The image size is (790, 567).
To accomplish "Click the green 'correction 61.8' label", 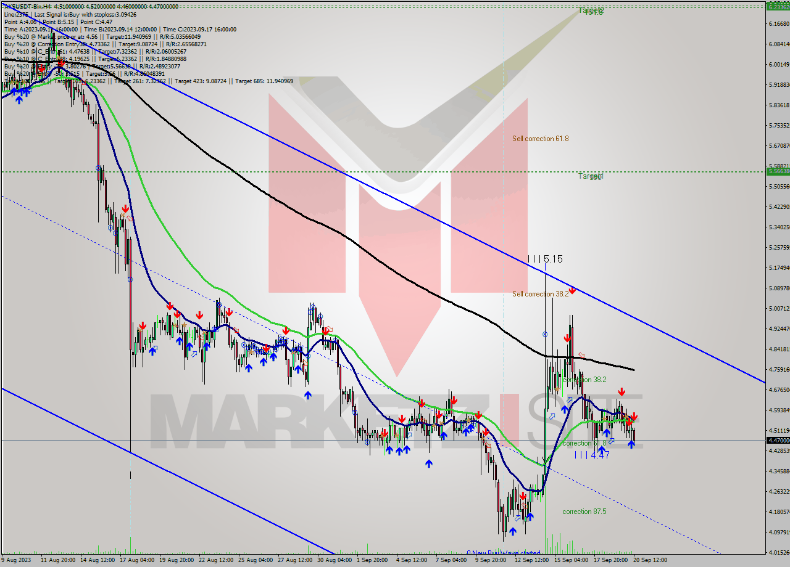I will [x=584, y=443].
